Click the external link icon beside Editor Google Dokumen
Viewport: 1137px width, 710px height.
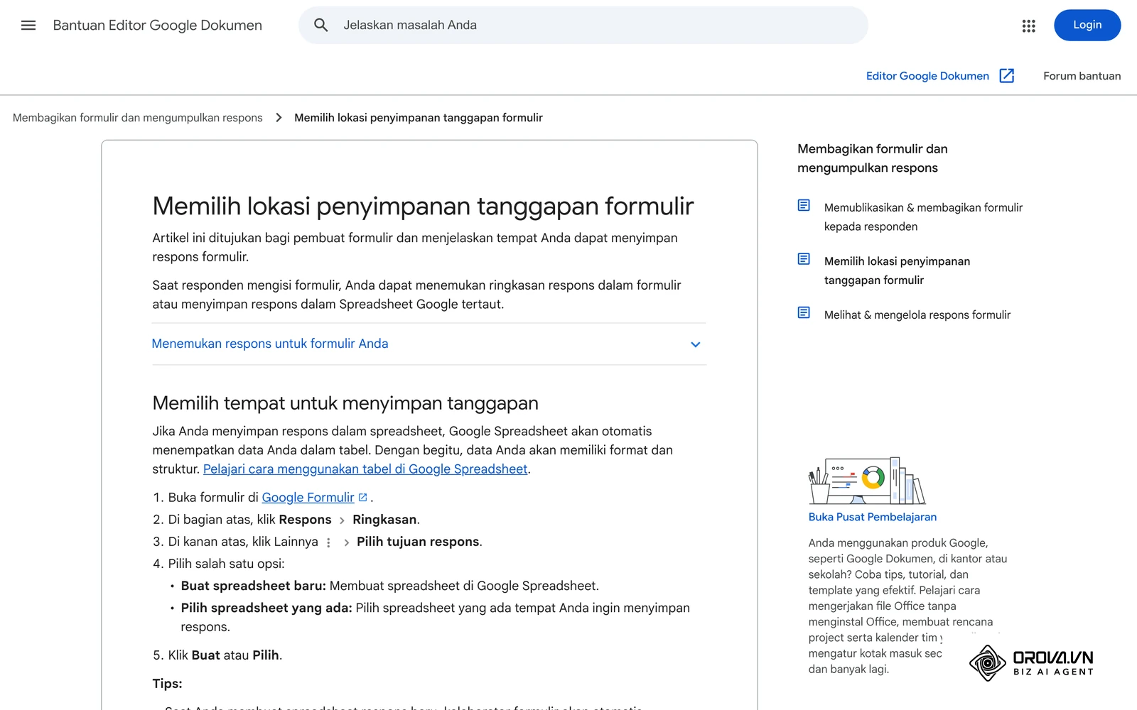pos(1007,76)
